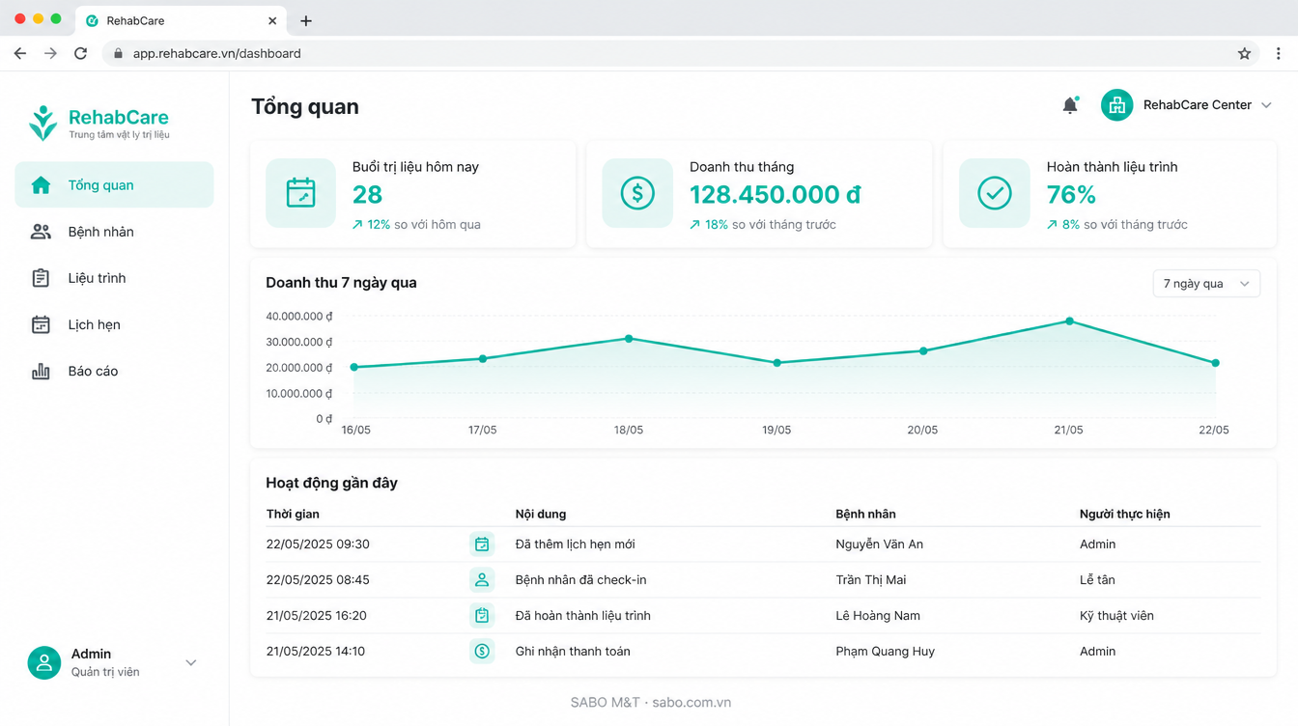Viewport: 1298px width, 726px height.
Task: Go back with the browser back arrow
Action: pyautogui.click(x=20, y=54)
